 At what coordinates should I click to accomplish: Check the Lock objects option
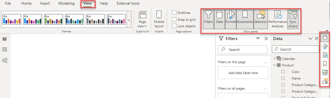(174, 26)
